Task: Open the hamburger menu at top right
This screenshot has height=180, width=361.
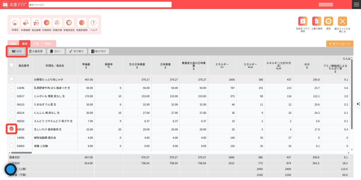Action: tap(356, 4)
